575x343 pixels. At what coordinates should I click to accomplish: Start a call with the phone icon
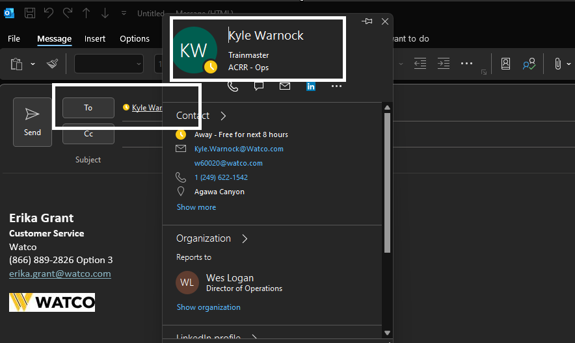point(233,86)
